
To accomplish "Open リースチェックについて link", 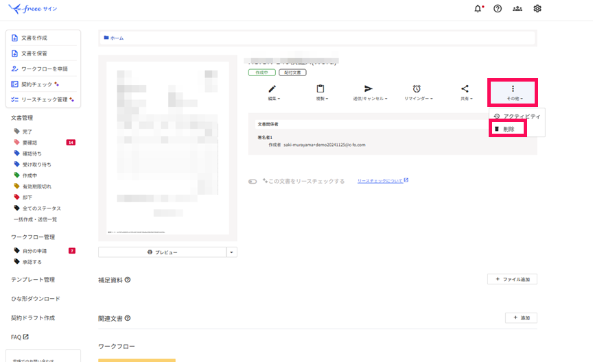I will click(383, 181).
